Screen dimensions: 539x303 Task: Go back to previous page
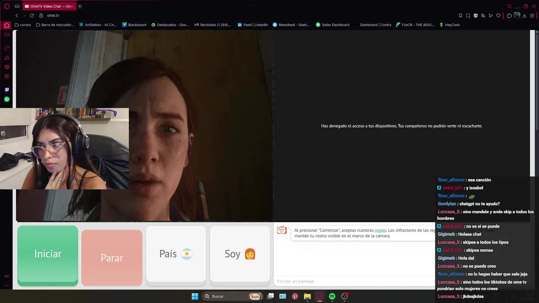pos(17,16)
